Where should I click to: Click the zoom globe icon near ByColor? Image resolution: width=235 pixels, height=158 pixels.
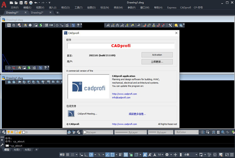click(x=223, y=132)
